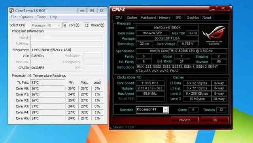Open the About tab in CPU-Z
Image resolution: width=253 pixels, height=143 pixels.
(207, 17)
